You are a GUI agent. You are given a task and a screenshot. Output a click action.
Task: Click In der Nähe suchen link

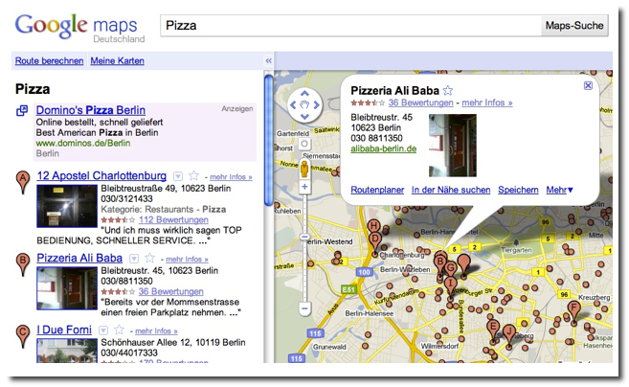tap(451, 190)
